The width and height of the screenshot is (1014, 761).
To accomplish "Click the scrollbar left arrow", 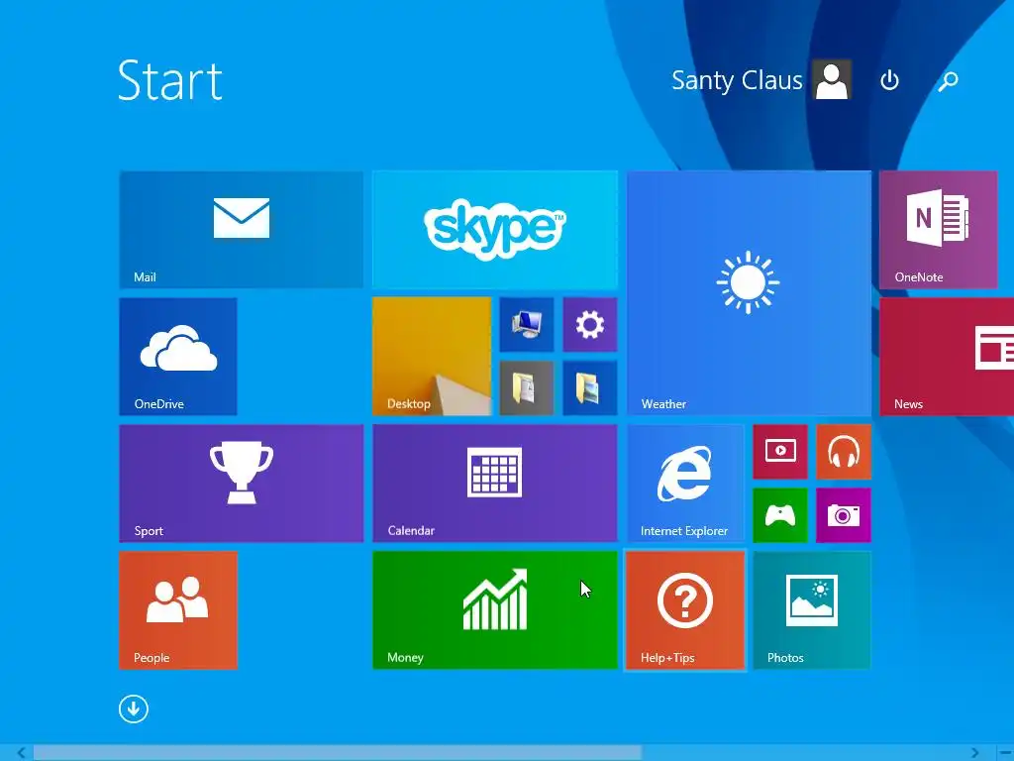I will (22, 753).
